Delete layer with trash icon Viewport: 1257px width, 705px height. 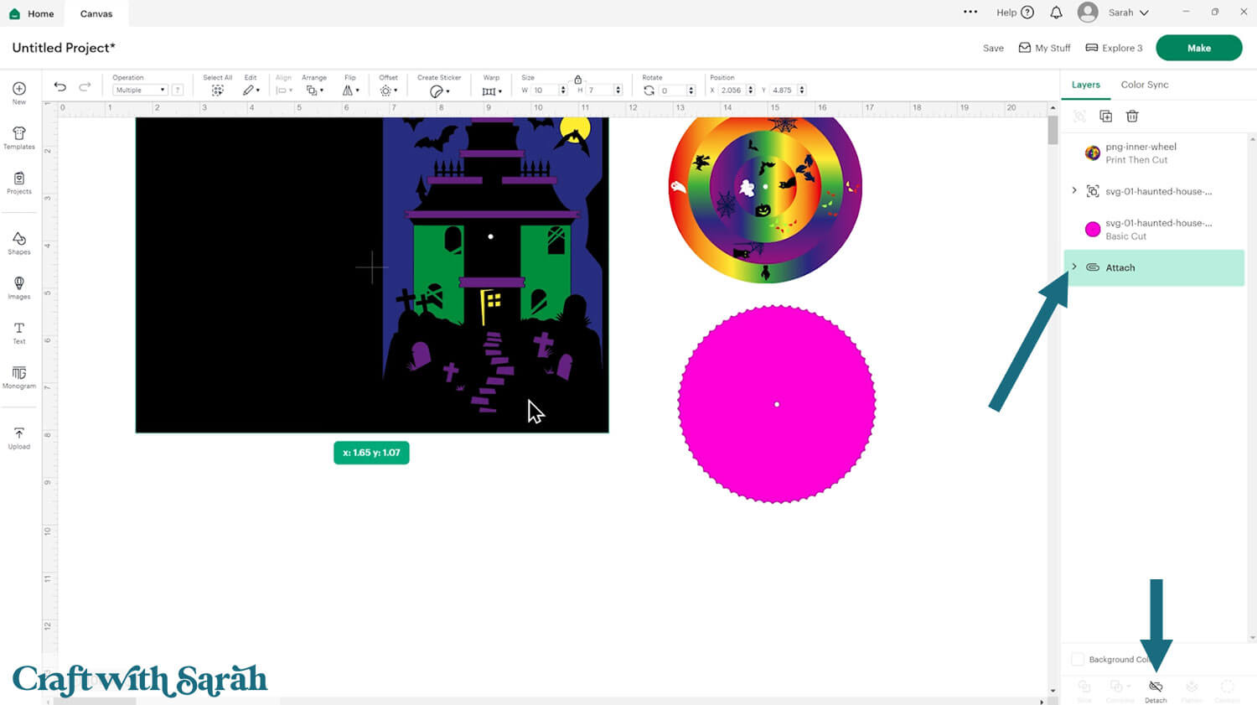(1132, 117)
